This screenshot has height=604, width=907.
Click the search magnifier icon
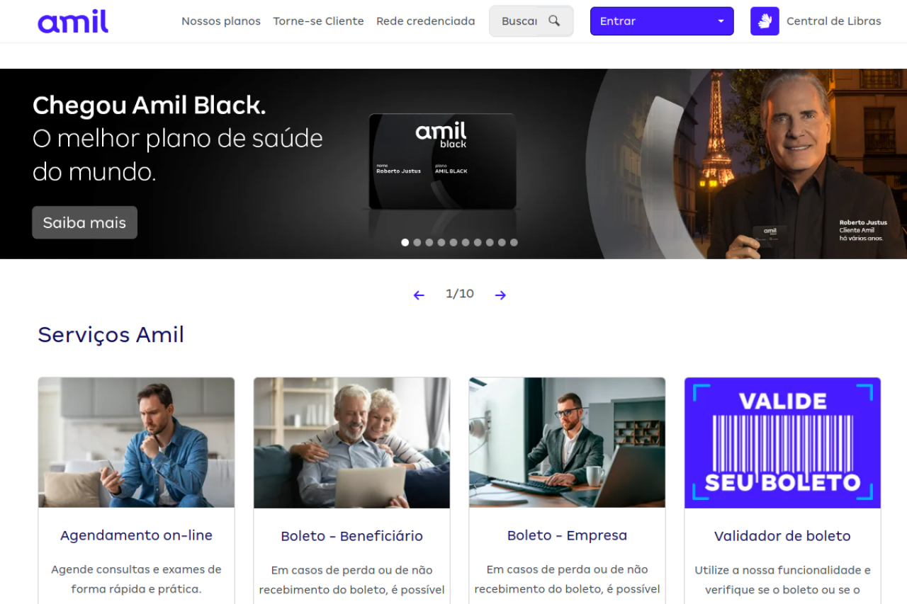pyautogui.click(x=554, y=21)
